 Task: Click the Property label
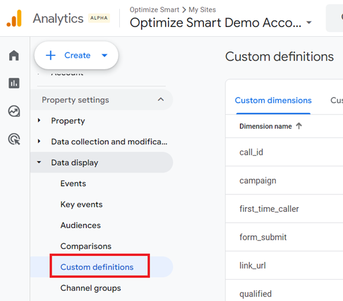coord(68,121)
